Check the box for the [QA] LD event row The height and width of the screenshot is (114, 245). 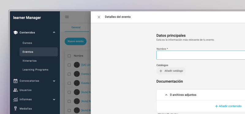click(69, 65)
